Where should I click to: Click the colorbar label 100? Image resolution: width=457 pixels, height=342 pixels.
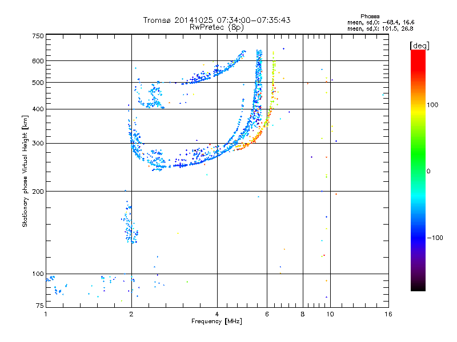(432, 105)
